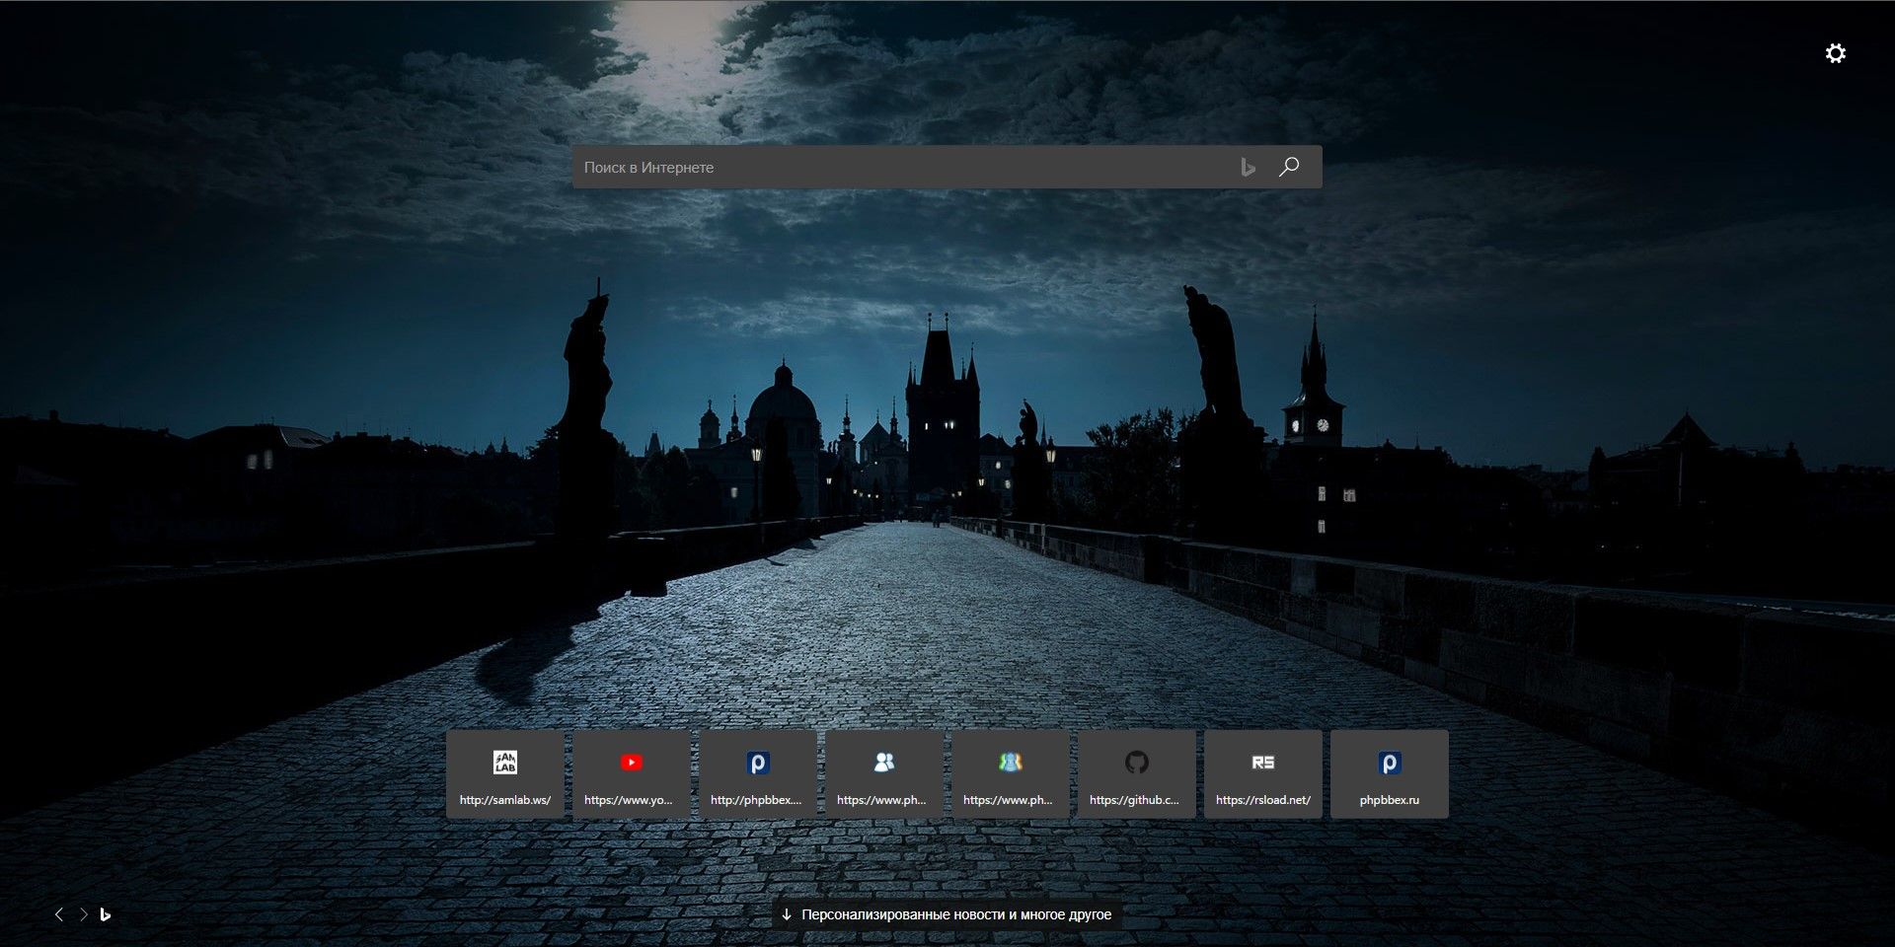Click the Bing icon near image arrows
This screenshot has height=947, width=1895.
[106, 914]
